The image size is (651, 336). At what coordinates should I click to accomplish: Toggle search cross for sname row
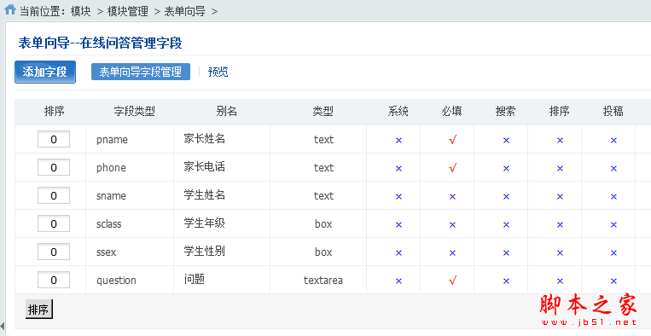pyautogui.click(x=506, y=197)
